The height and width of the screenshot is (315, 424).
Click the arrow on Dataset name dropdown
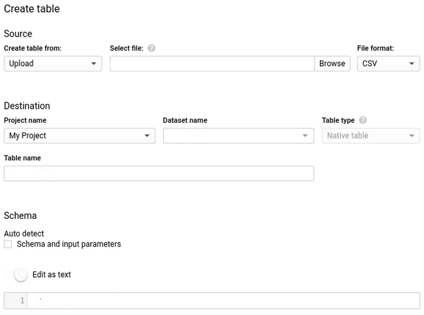[x=306, y=135]
